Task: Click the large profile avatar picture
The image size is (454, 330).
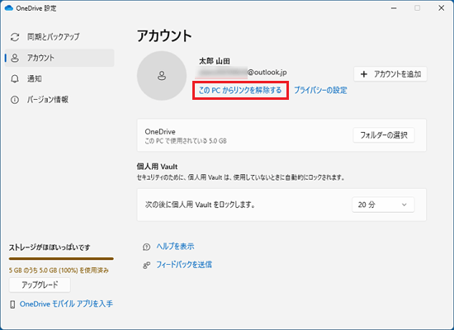Action: 162,76
